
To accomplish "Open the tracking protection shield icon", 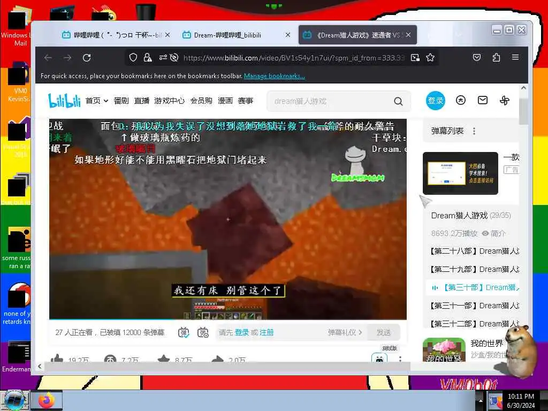I will [x=133, y=58].
